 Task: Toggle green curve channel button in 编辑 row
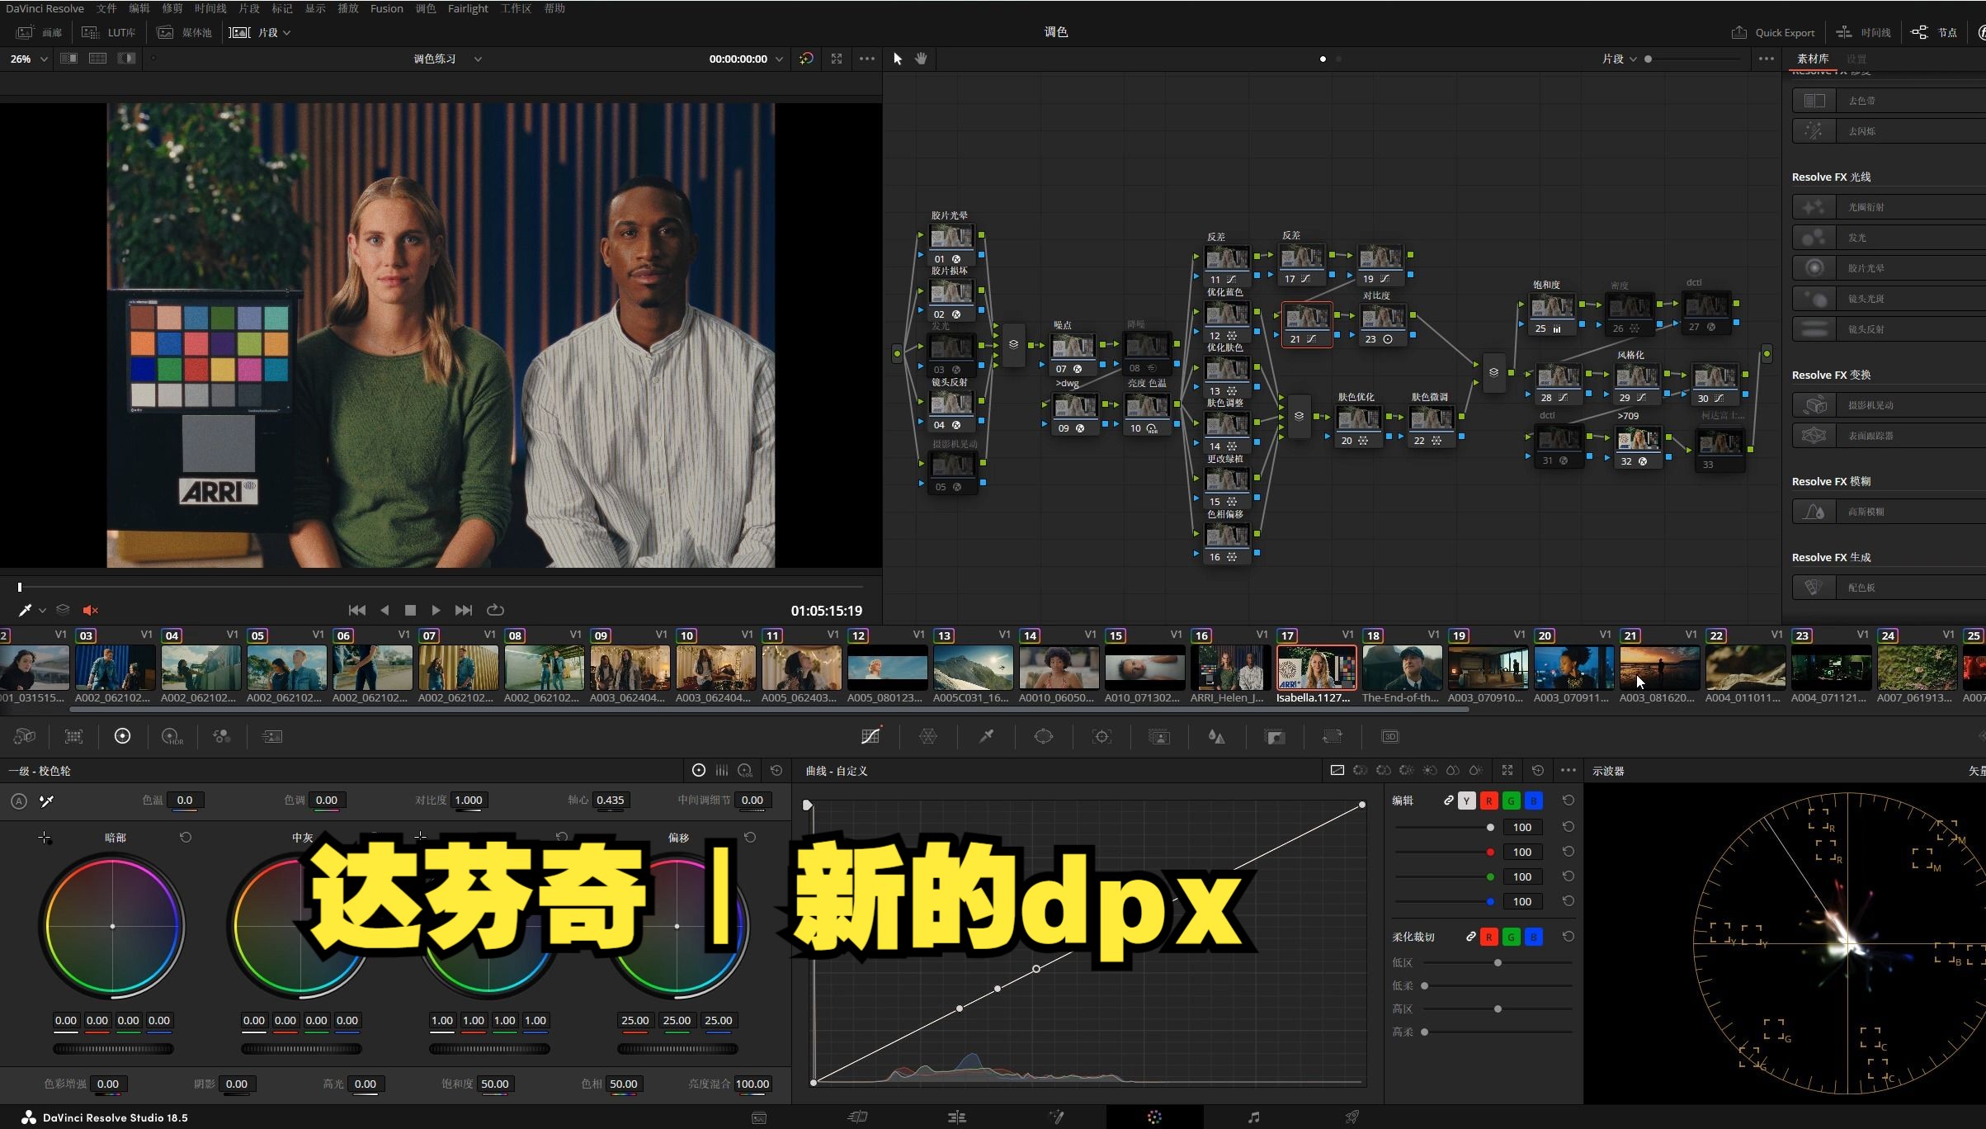point(1511,801)
